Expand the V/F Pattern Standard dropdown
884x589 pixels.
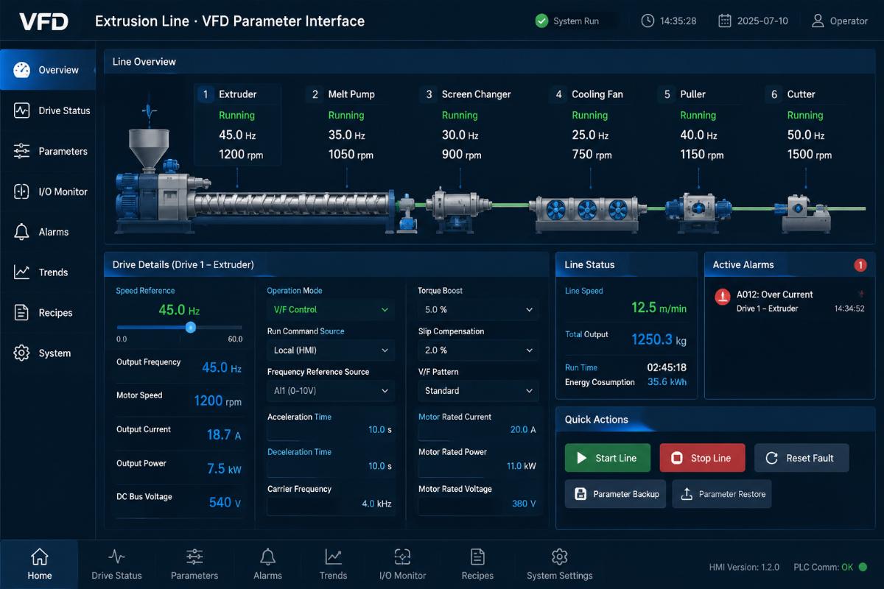coord(478,391)
